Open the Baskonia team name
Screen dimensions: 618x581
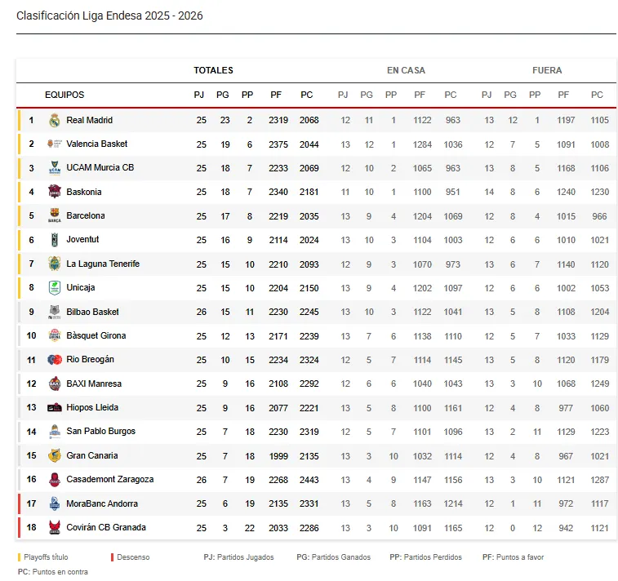pos(84,192)
